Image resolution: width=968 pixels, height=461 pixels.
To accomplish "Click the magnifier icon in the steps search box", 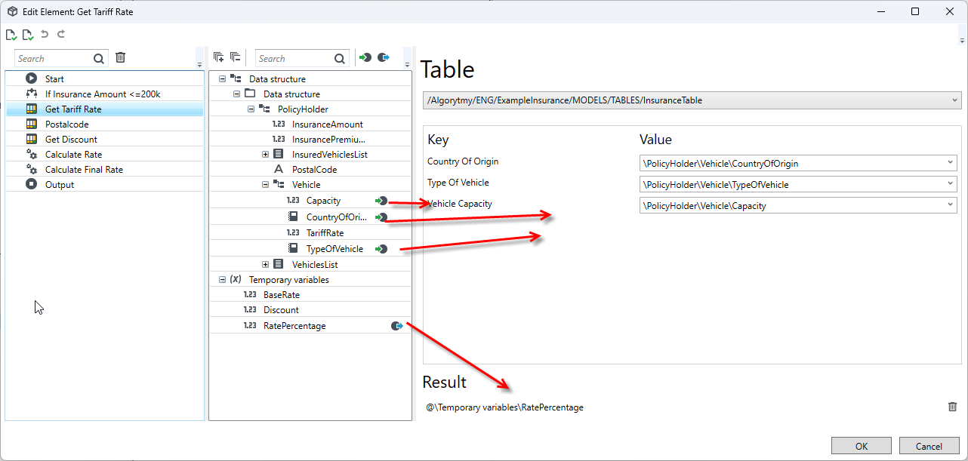I will pos(99,58).
